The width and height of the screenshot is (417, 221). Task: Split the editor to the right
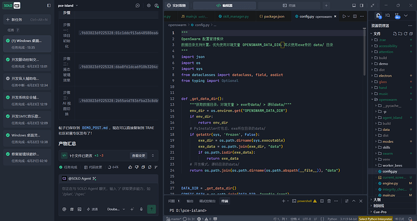point(355,16)
